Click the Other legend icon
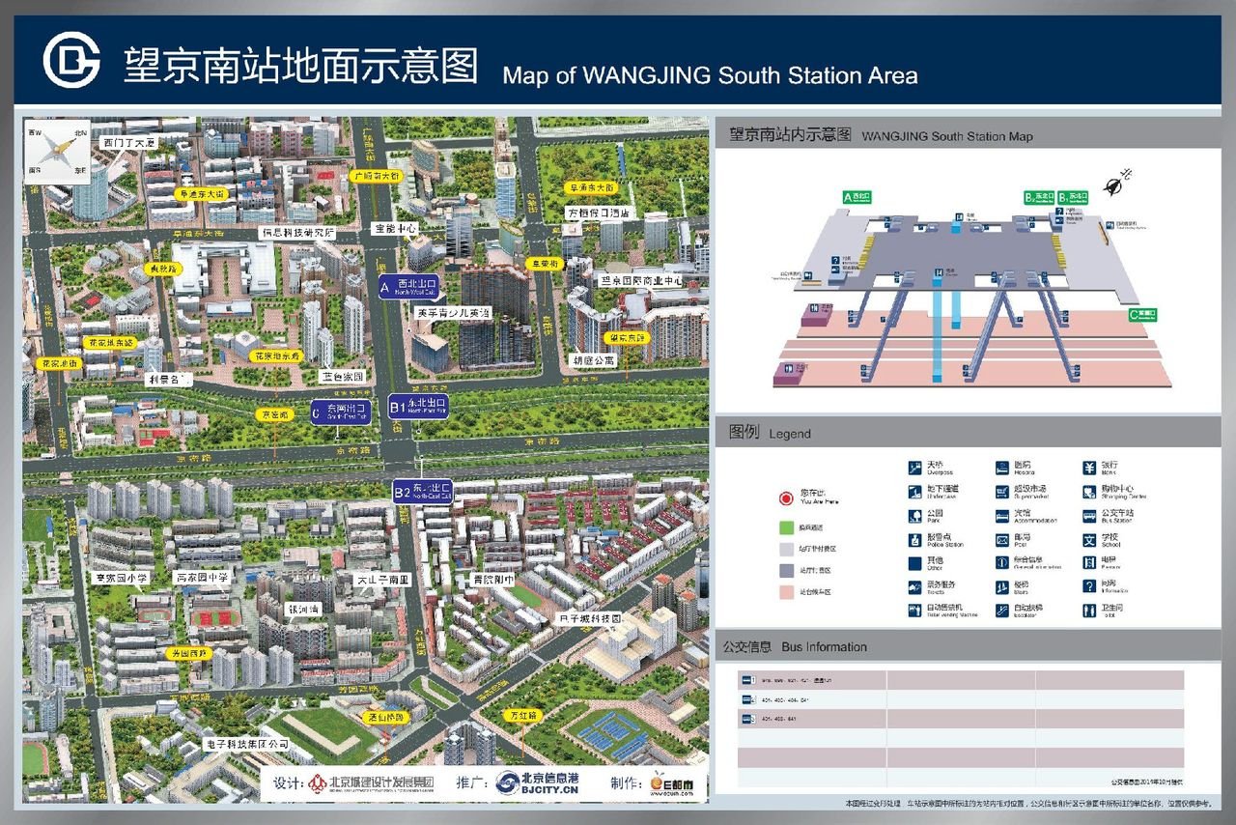 [x=914, y=562]
